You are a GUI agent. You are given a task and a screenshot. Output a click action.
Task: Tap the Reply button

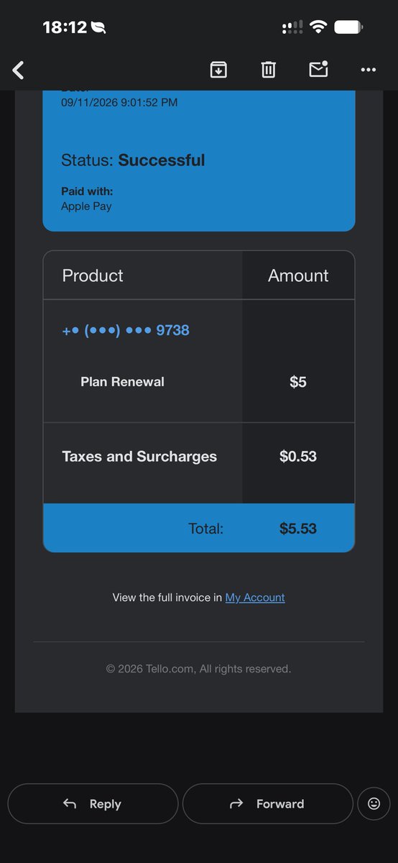point(93,804)
